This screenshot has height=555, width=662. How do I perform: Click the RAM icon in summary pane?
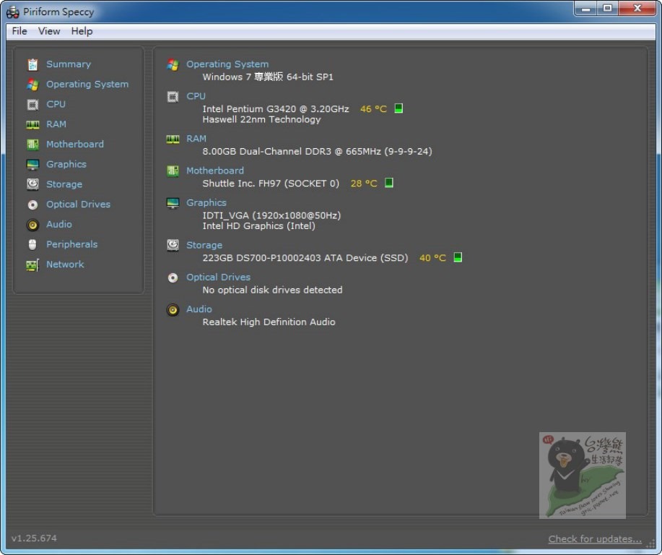click(x=173, y=139)
